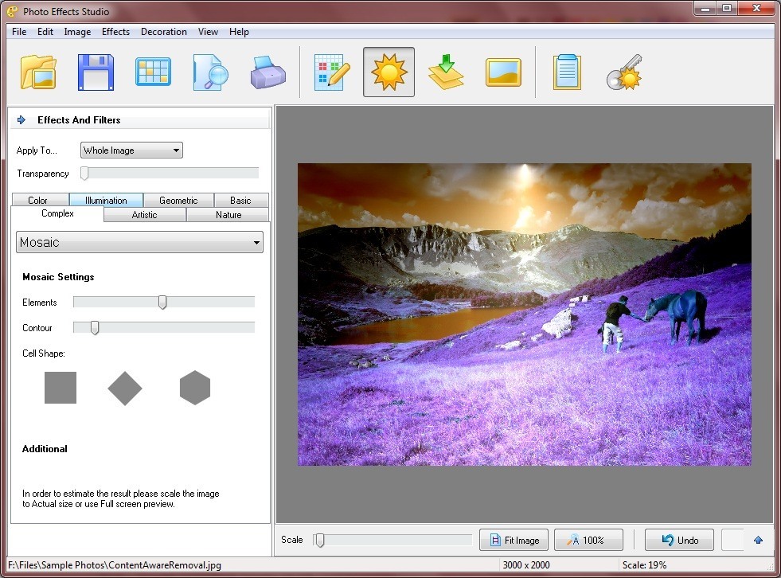This screenshot has width=781, height=578.
Task: Open the Apply To Whole Image dropdown
Action: coord(131,150)
